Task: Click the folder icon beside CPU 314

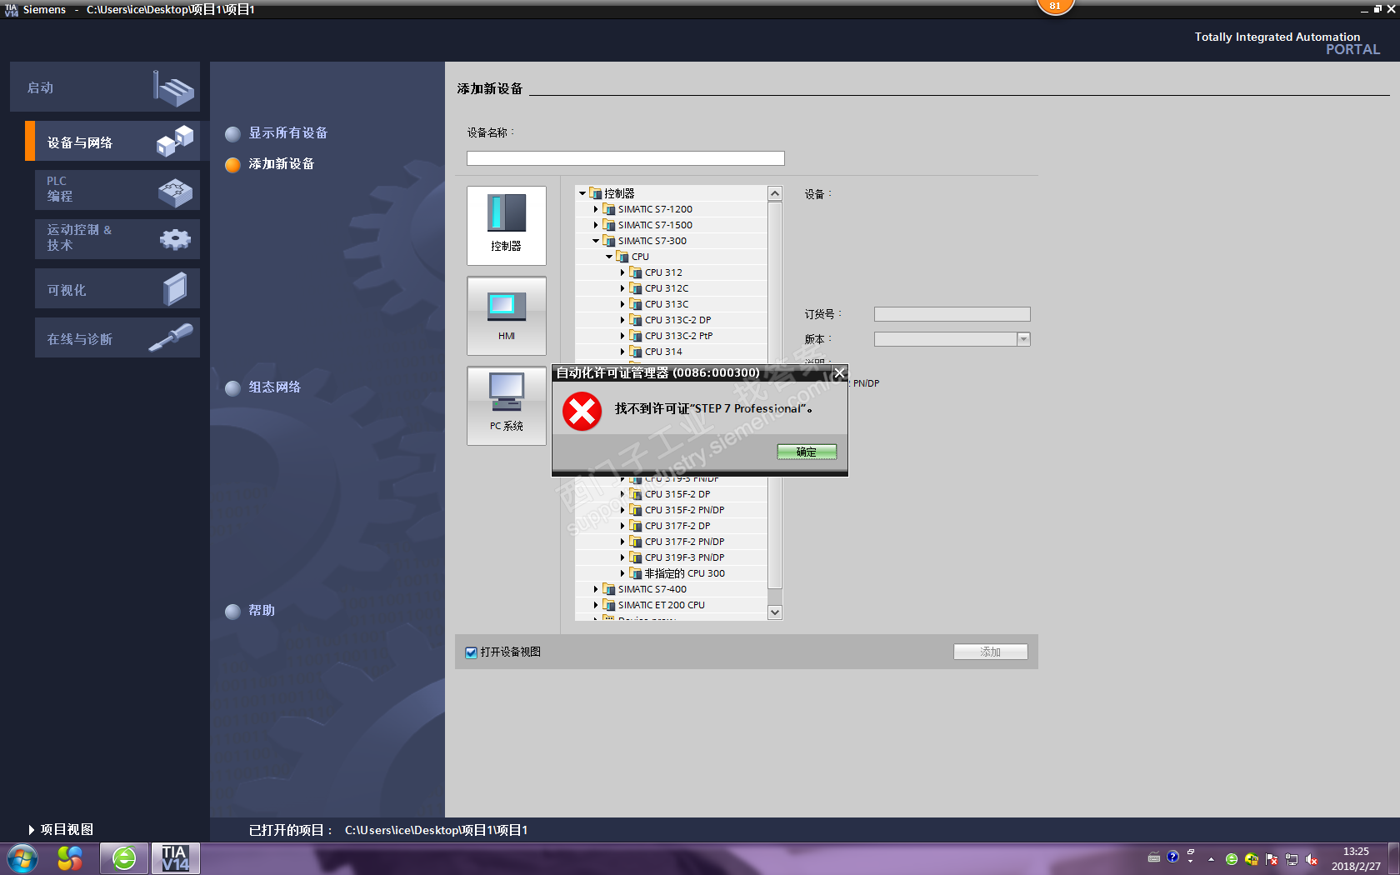Action: (x=636, y=352)
